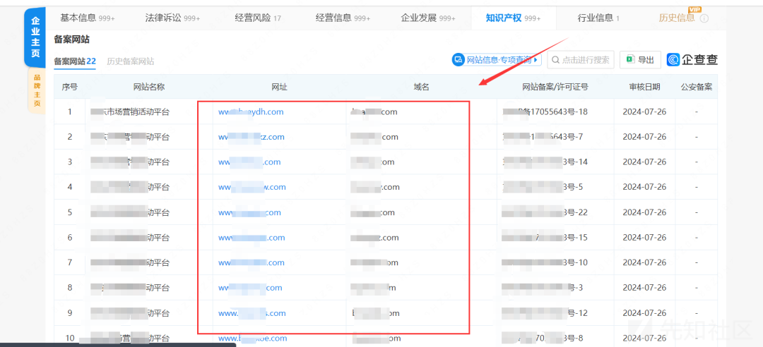Image resolution: width=763 pixels, height=347 pixels.
Task: Click the 导出 export button
Action: pos(640,60)
